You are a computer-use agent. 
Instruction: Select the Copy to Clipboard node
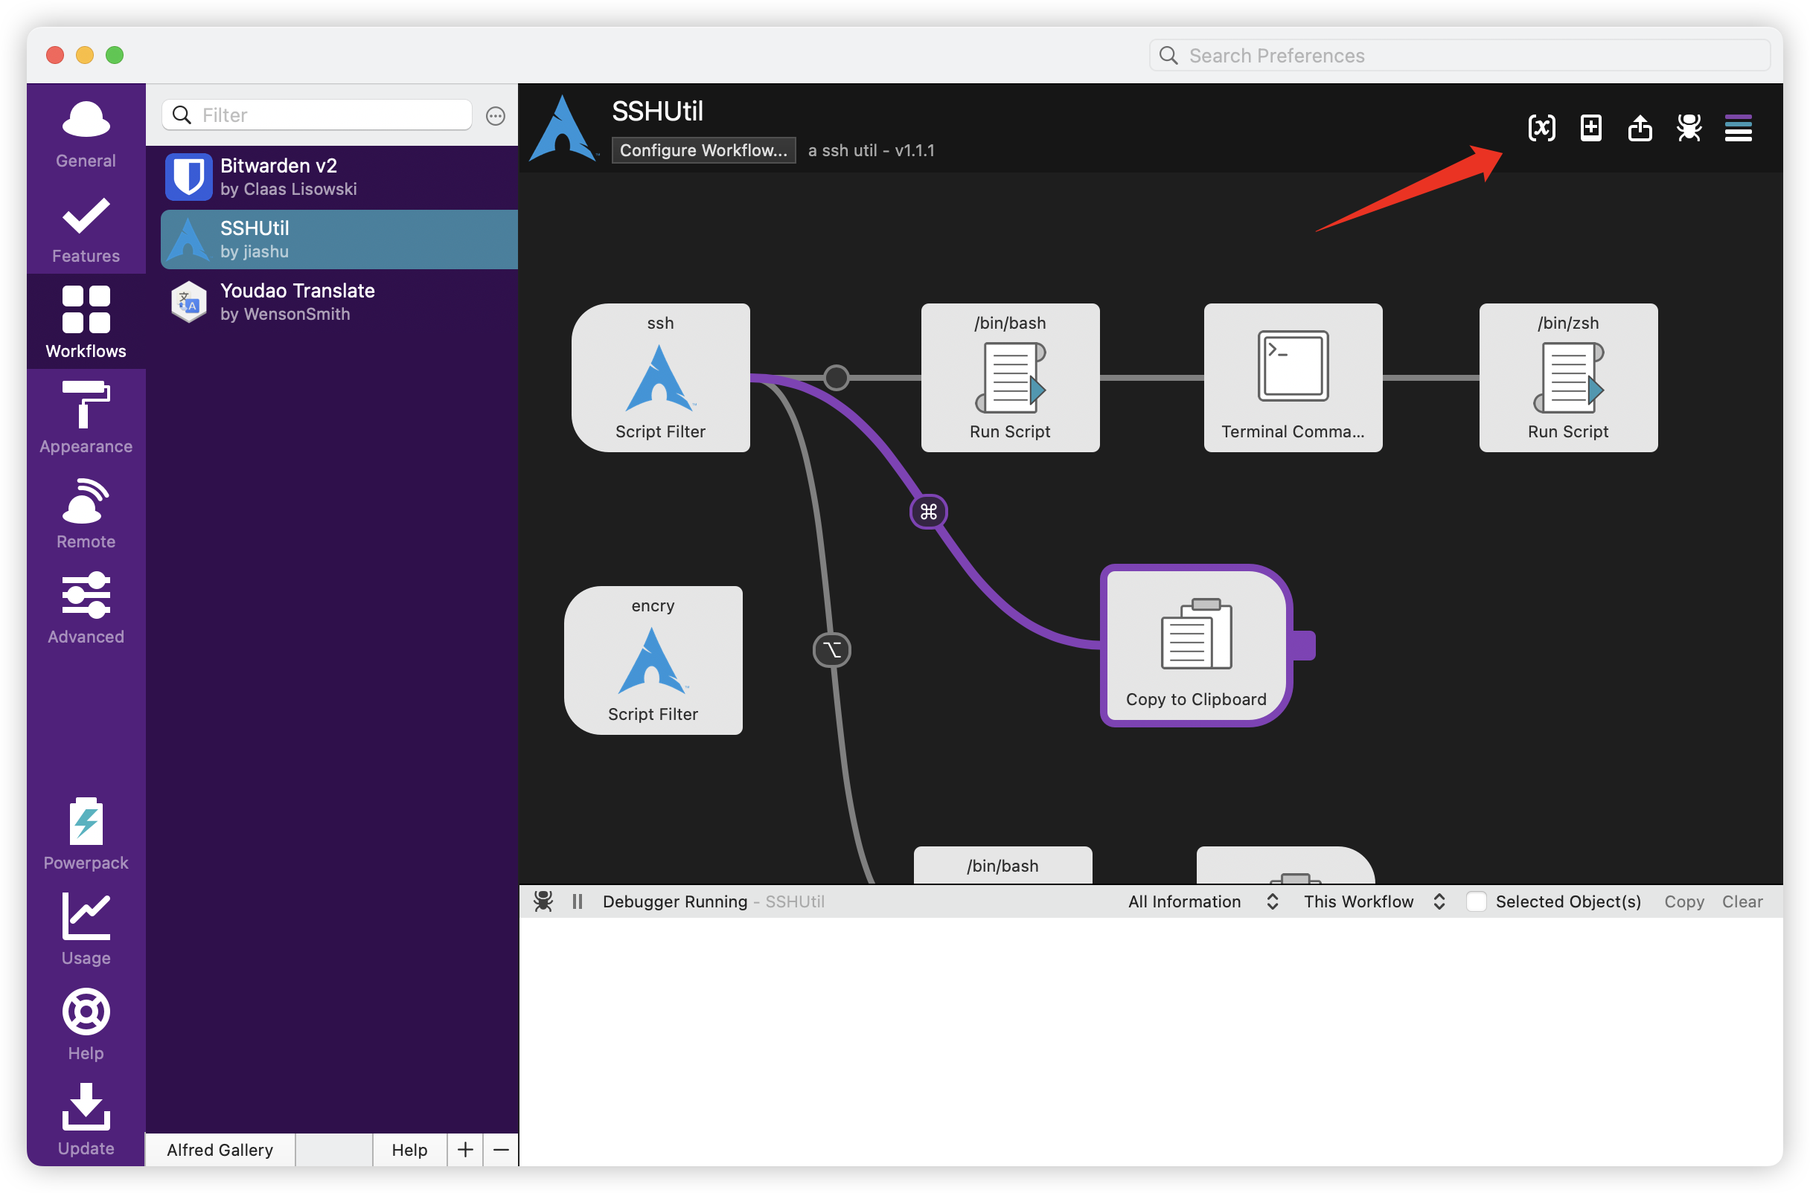[1195, 645]
